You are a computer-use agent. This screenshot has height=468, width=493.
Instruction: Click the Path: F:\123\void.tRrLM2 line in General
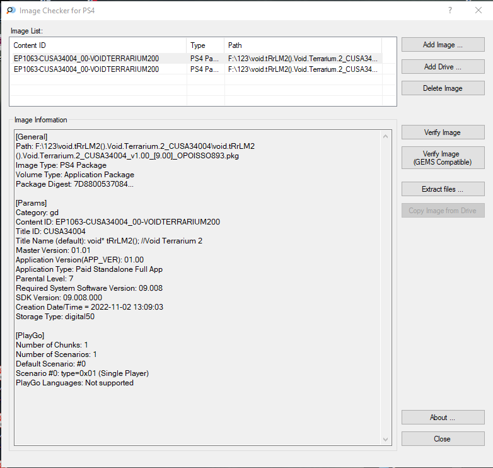coord(136,151)
